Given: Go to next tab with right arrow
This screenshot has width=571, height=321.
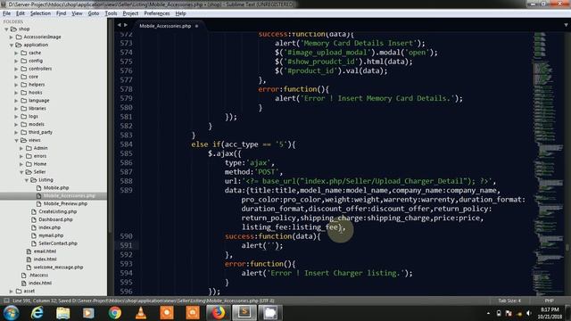Looking at the screenshot, I should [126, 25].
